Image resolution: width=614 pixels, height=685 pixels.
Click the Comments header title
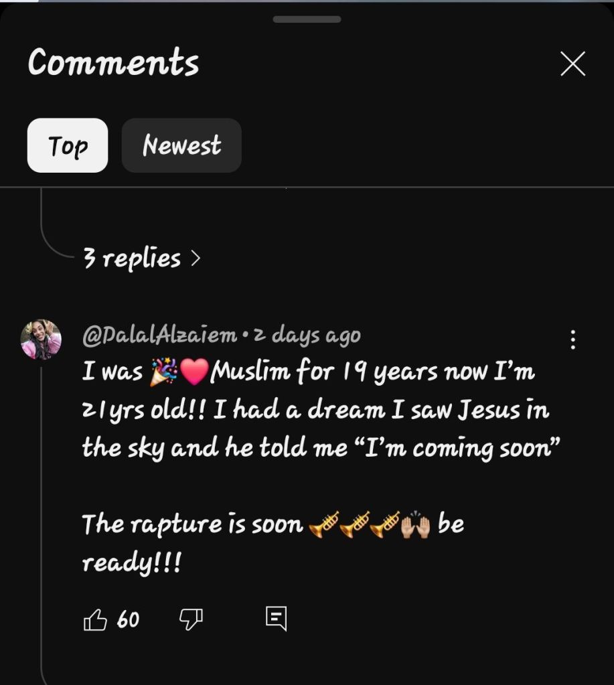(x=113, y=64)
